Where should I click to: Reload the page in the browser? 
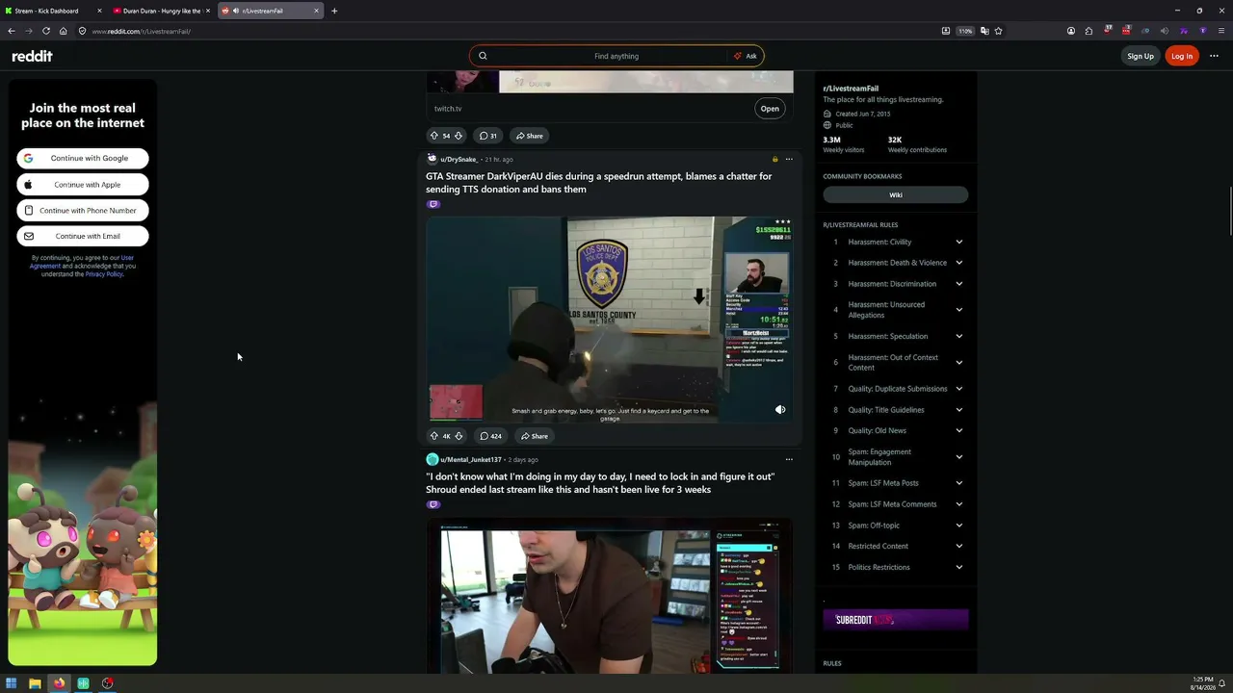pos(45,31)
